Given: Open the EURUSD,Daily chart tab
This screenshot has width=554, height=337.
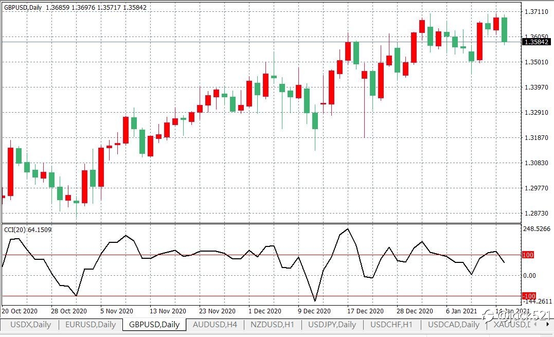Looking at the screenshot, I should point(91,324).
